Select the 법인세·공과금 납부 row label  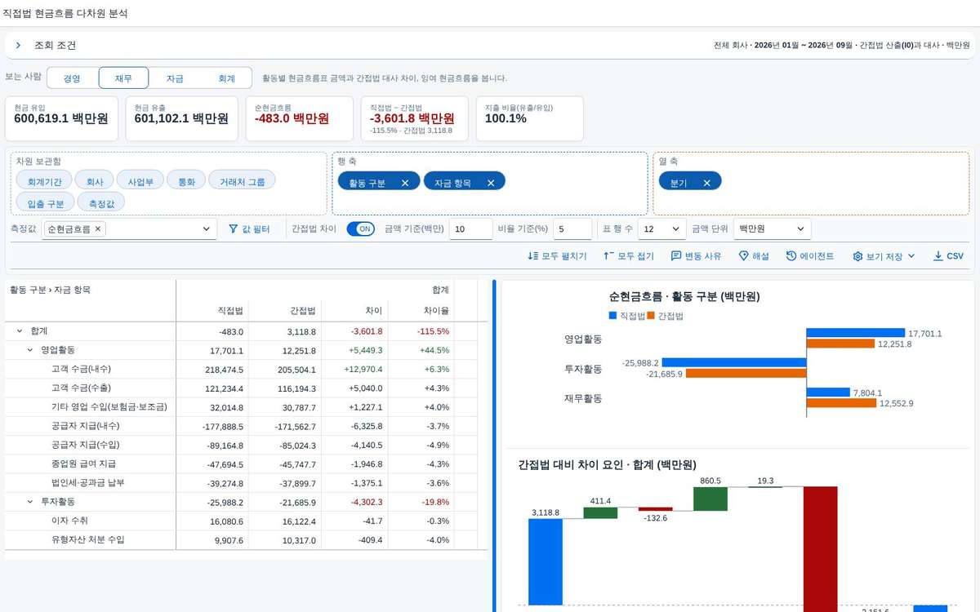tap(87, 483)
